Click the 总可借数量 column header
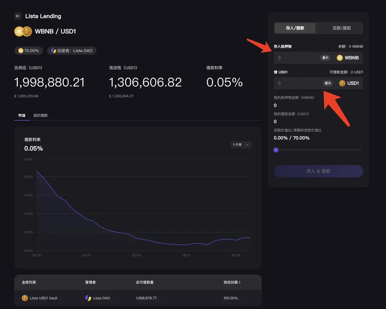The height and width of the screenshot is (309, 386). [x=145, y=282]
